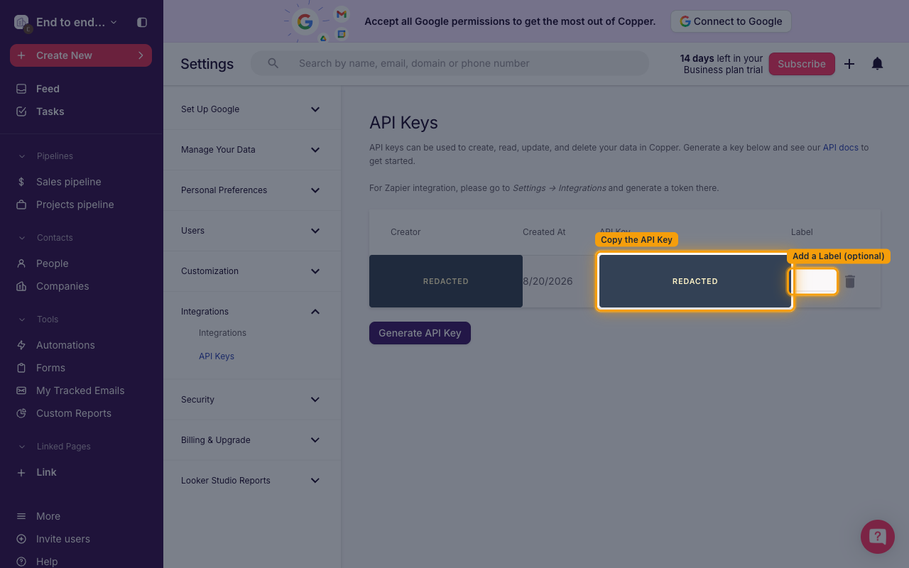Click the My Tracked Emails envelope icon

(21, 390)
